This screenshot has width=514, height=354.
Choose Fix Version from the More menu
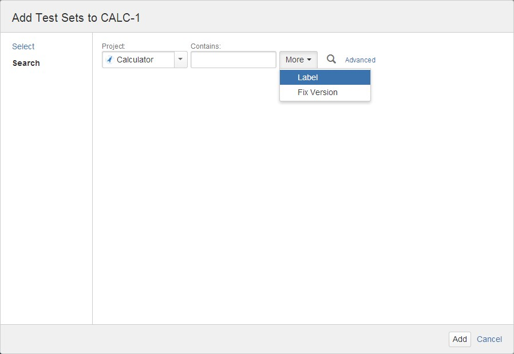325,93
